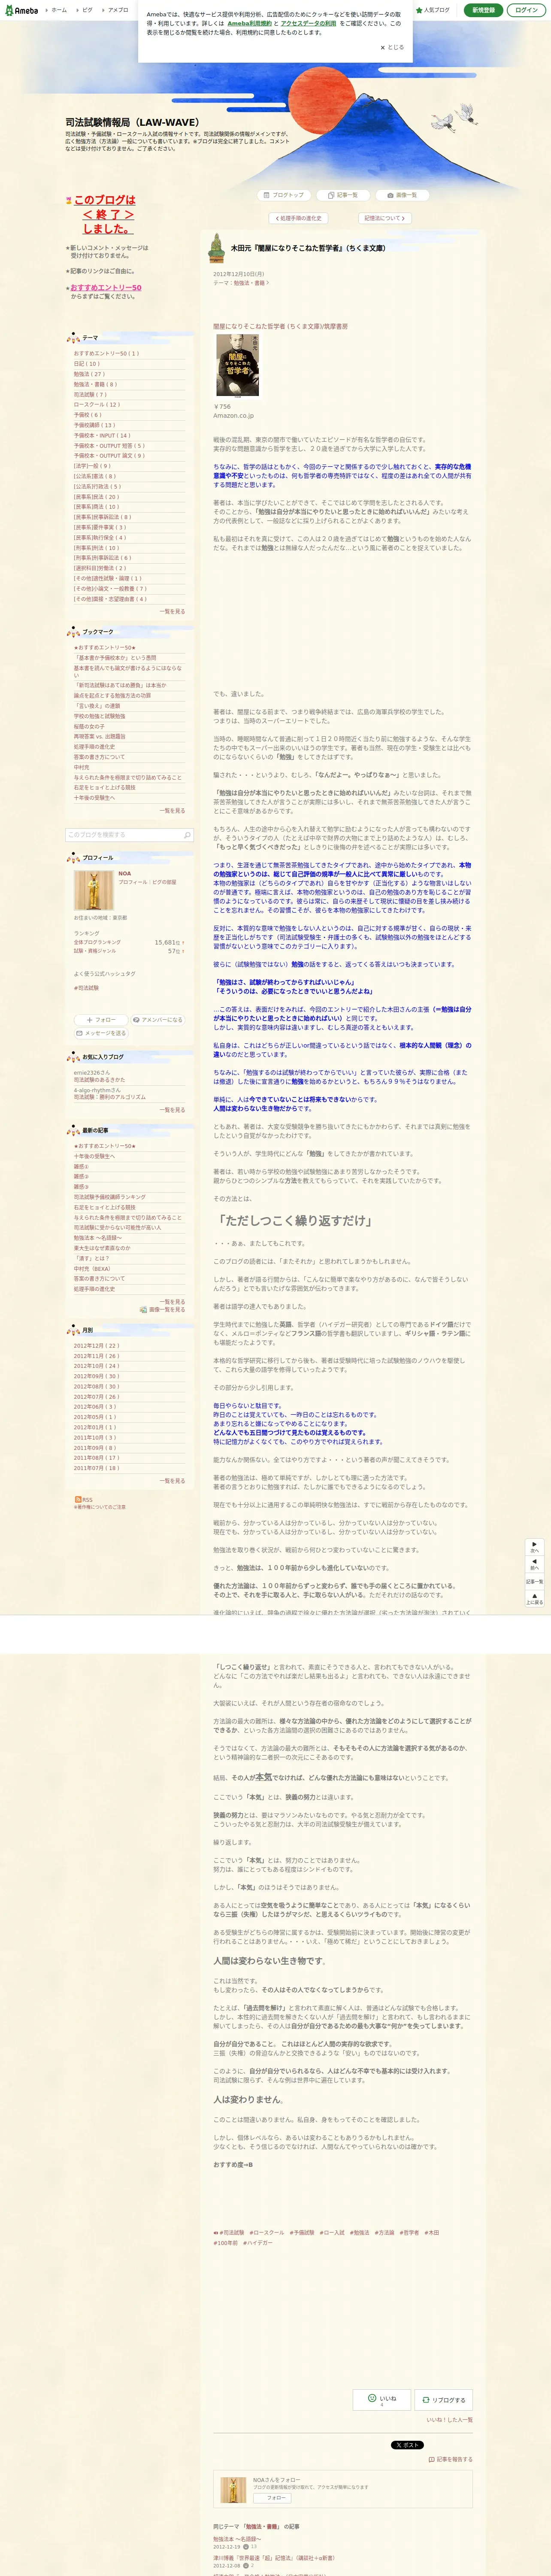Image resolution: width=551 pixels, height=2576 pixels.
Task: Select theme [刑事系]刑法 ( 10 )
Action: (96, 548)
